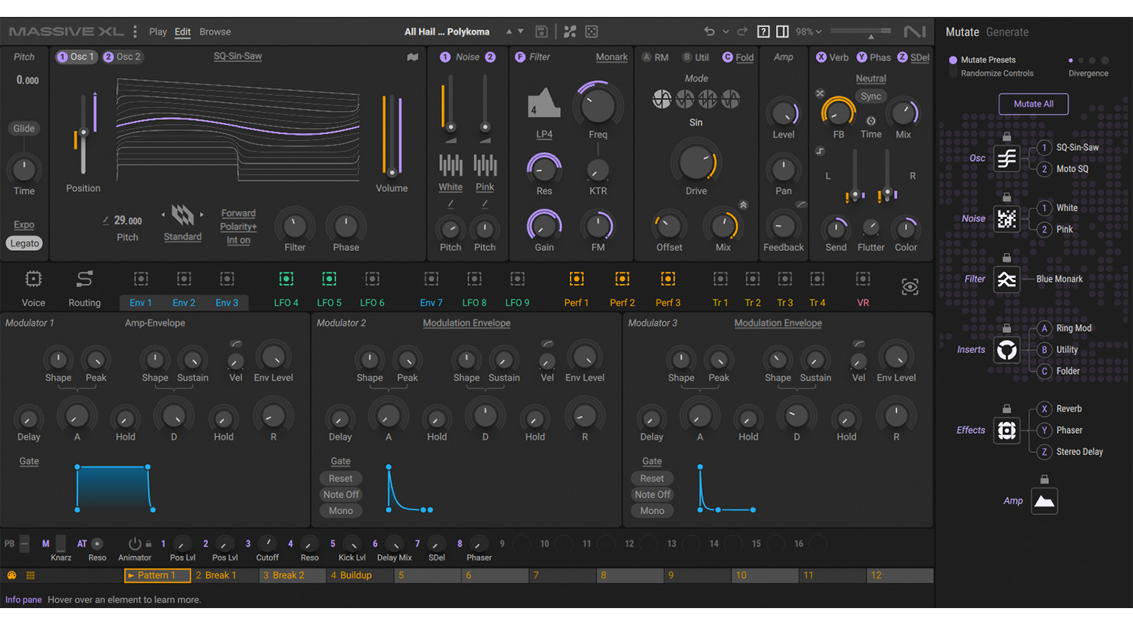Open the Voice page icon
The image size is (1133, 625).
point(33,279)
